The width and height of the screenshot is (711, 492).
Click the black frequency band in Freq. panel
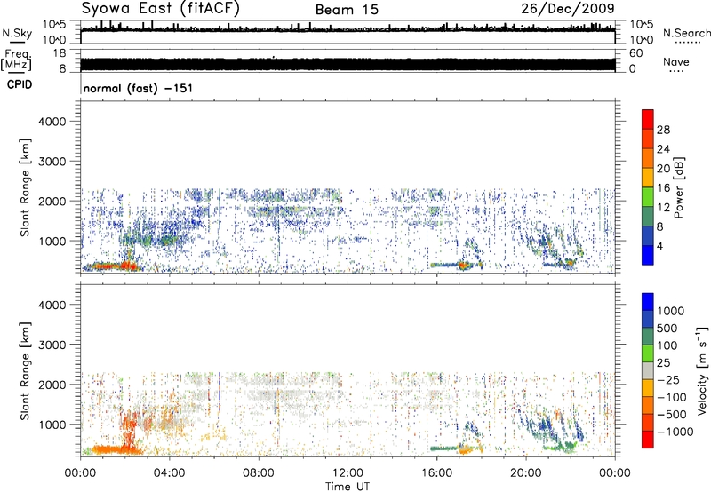click(x=348, y=65)
